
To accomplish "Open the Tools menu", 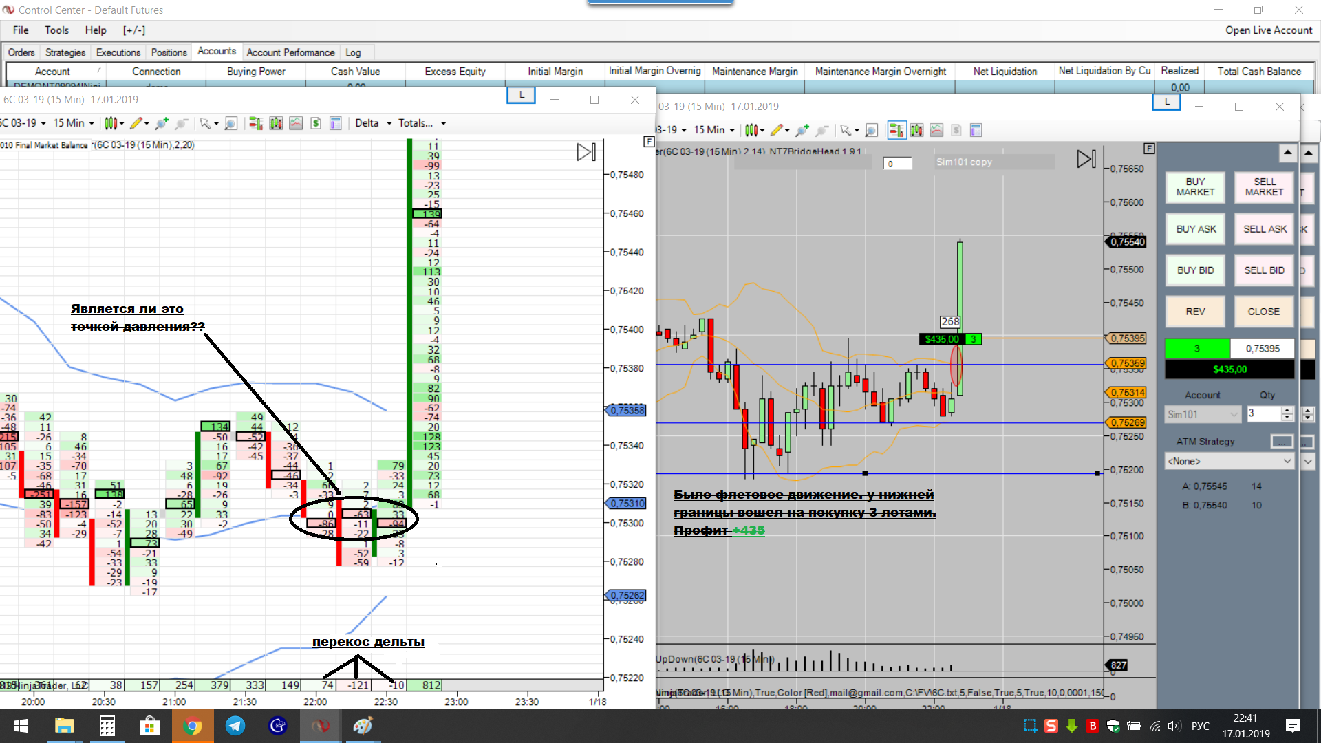I will (56, 30).
